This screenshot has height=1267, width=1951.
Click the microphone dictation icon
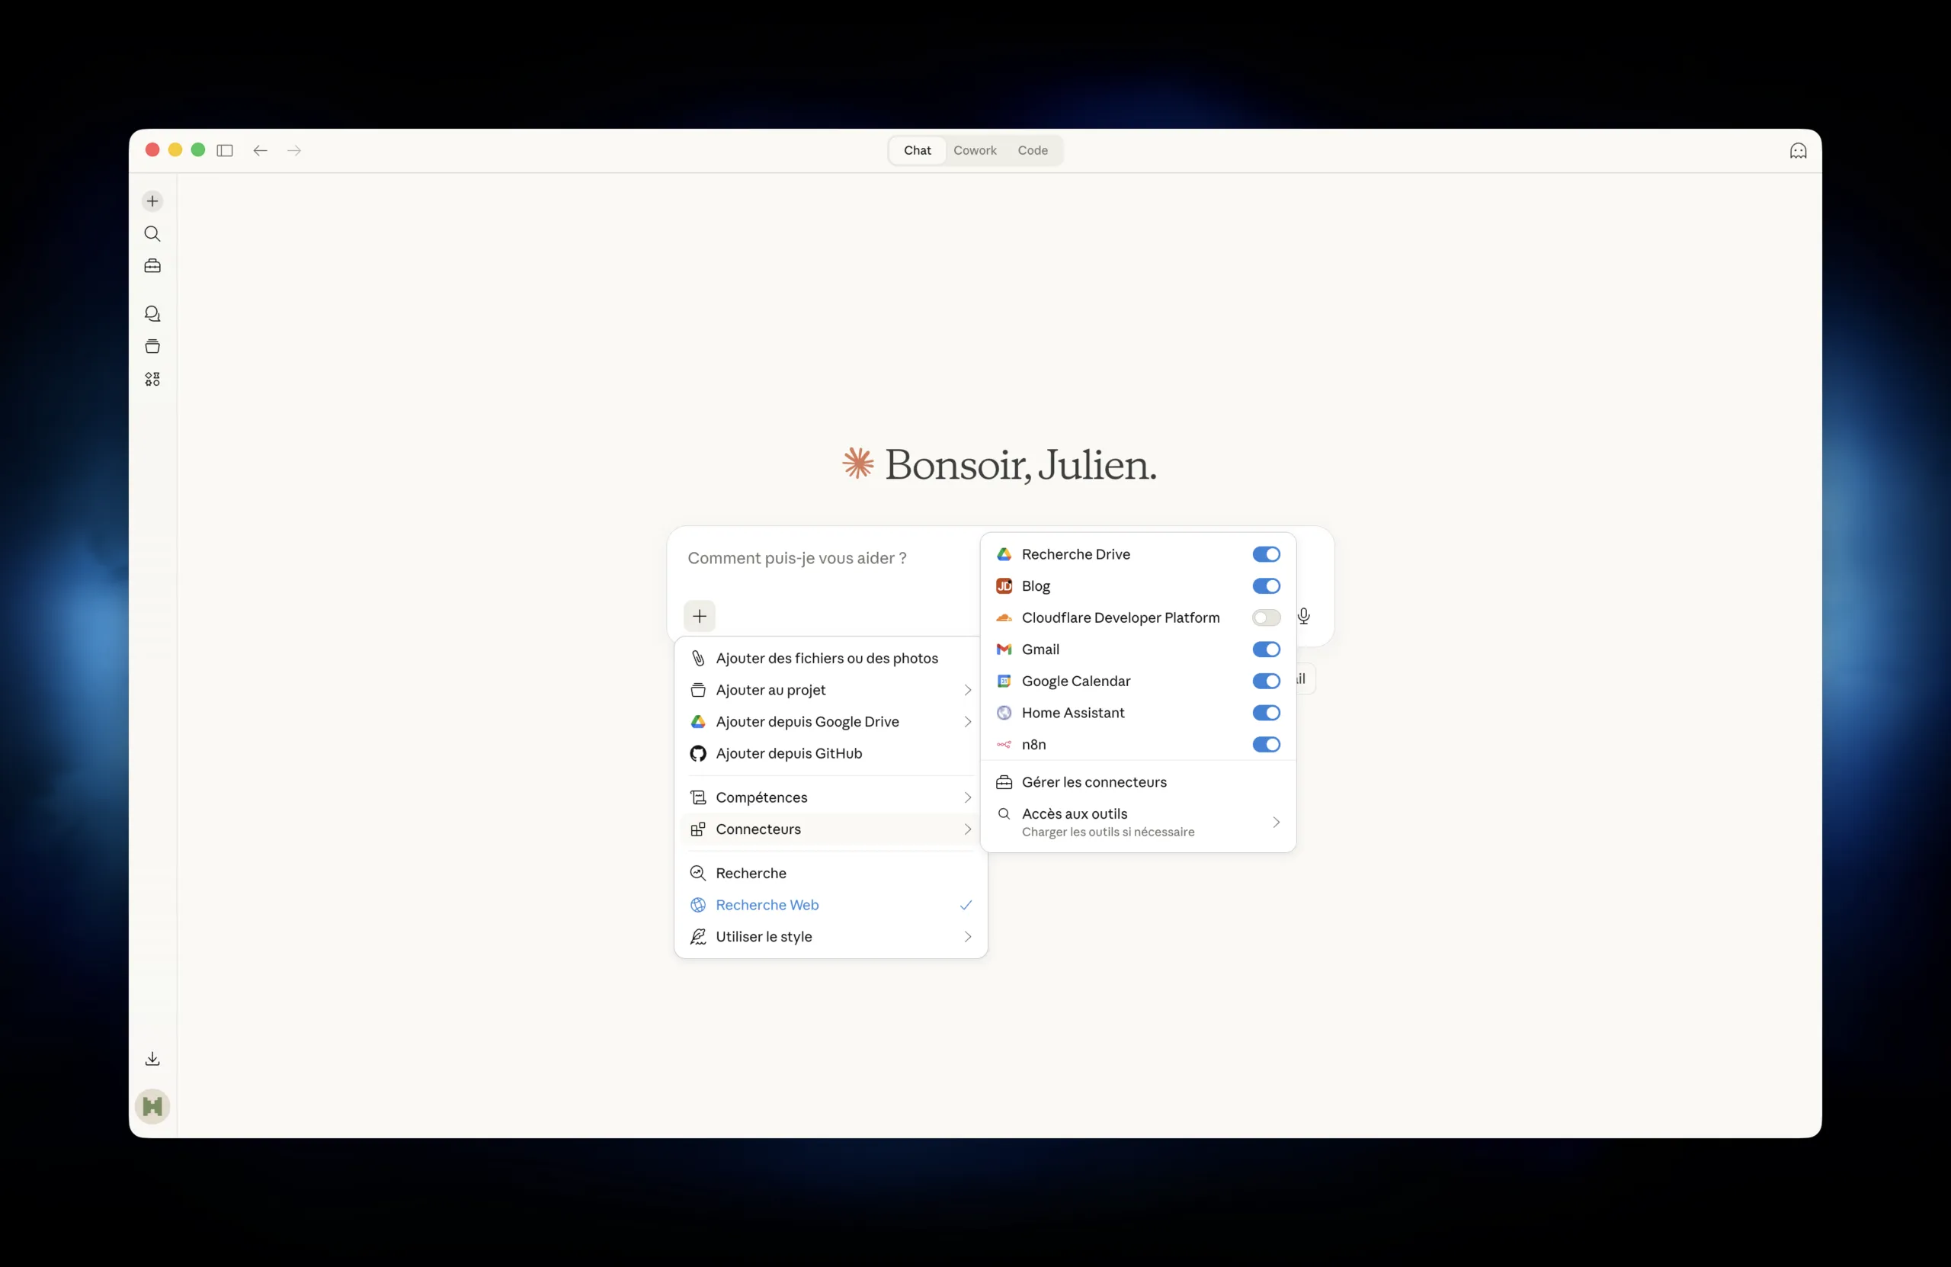(1303, 616)
